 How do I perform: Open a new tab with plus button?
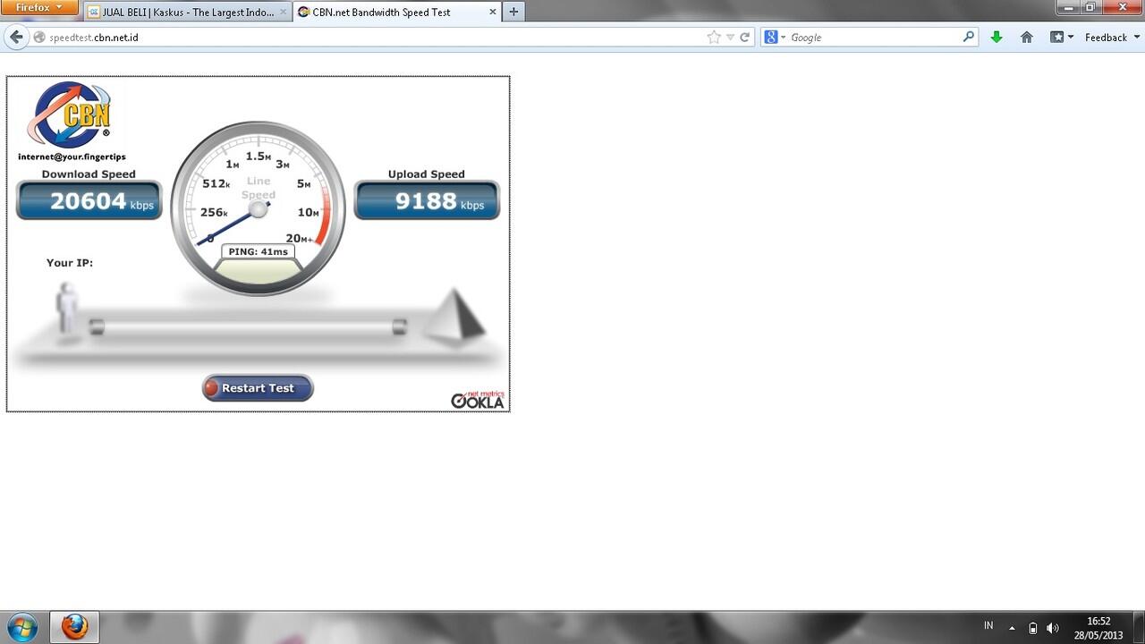pos(513,13)
